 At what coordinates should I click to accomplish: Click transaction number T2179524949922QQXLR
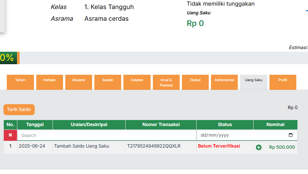click(154, 146)
